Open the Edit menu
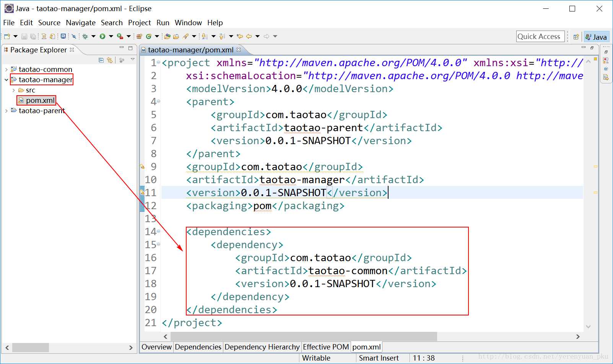The height and width of the screenshot is (364, 613). 26,23
